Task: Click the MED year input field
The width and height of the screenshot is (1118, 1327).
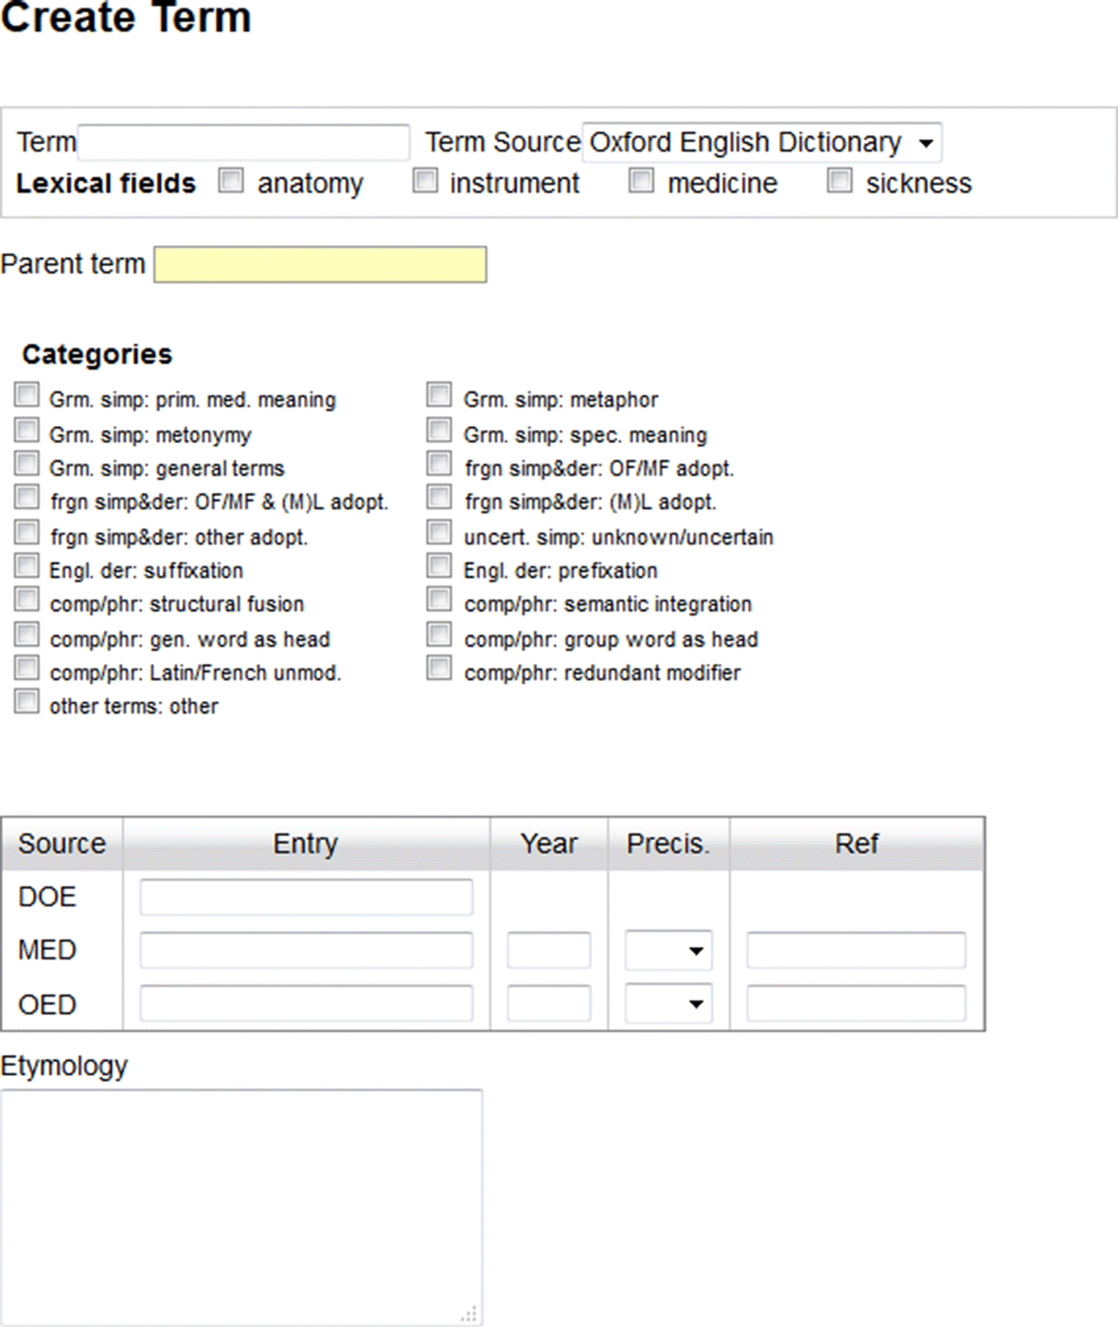Action: tap(548, 950)
